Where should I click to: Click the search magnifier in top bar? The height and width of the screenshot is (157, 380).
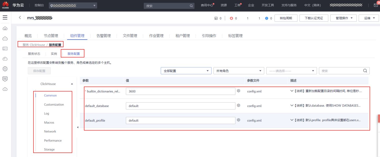click(x=191, y=6)
